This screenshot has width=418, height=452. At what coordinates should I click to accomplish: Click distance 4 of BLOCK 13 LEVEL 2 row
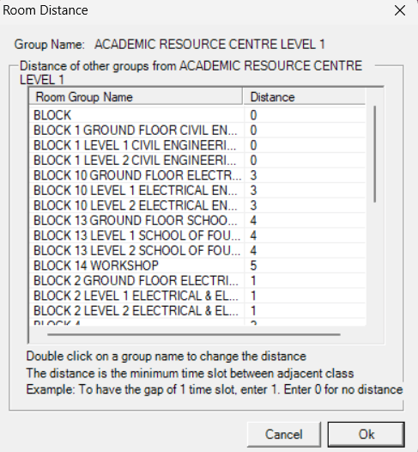(253, 251)
